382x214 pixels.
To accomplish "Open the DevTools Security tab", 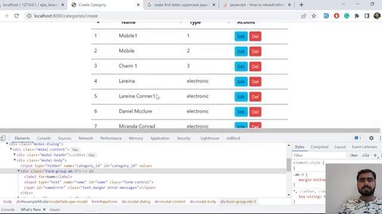I will click(x=183, y=139).
